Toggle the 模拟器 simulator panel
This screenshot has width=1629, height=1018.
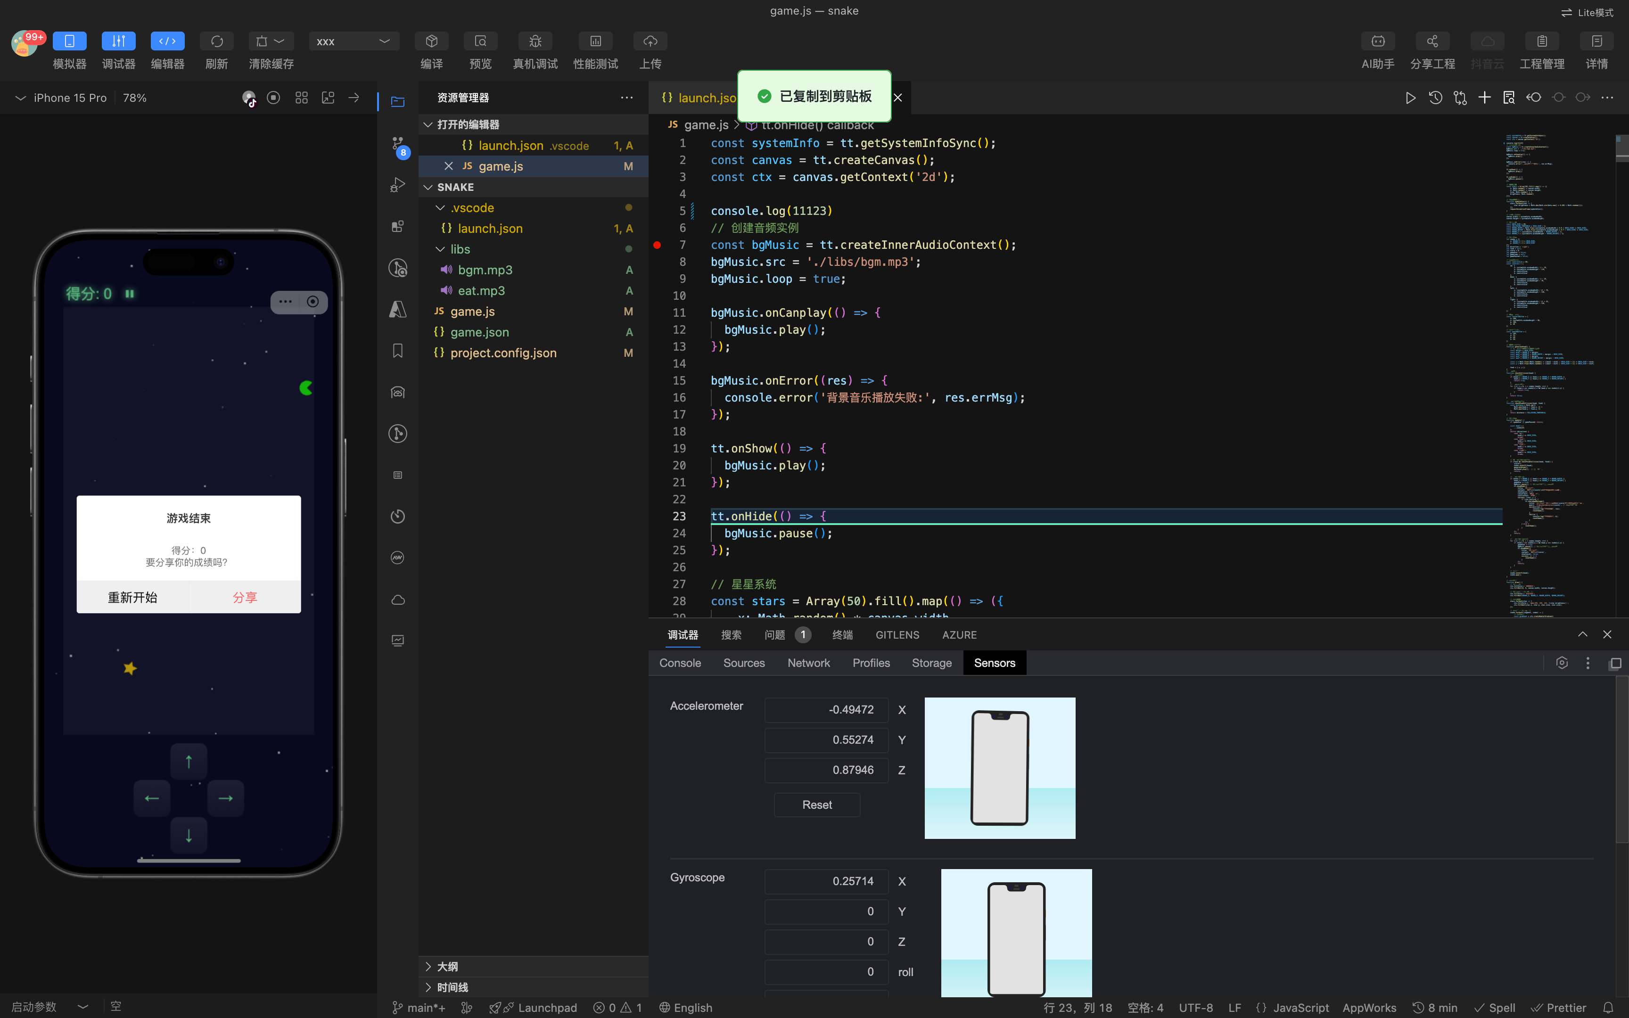(69, 41)
